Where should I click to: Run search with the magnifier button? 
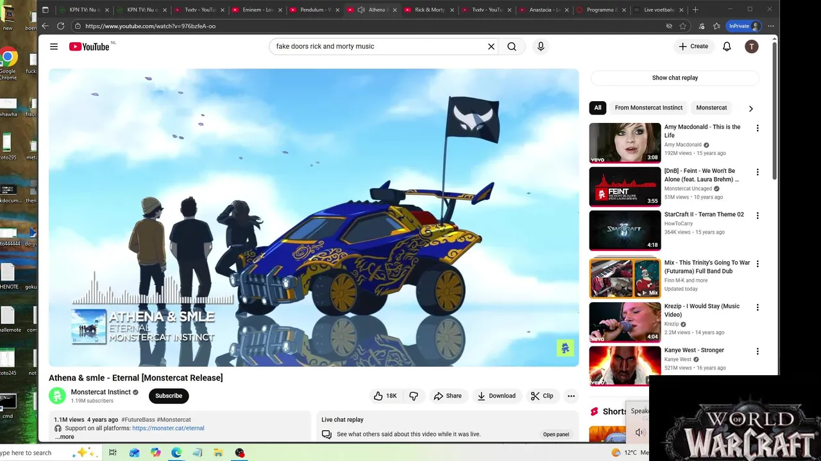coord(512,46)
